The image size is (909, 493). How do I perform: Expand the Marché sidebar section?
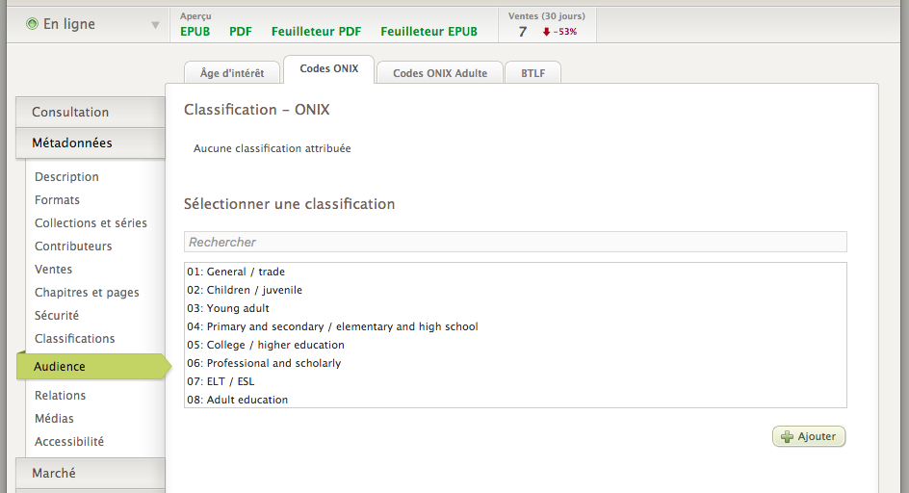coord(91,473)
